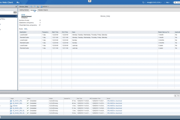Open the user account dropdown menu

click(x=154, y=2)
